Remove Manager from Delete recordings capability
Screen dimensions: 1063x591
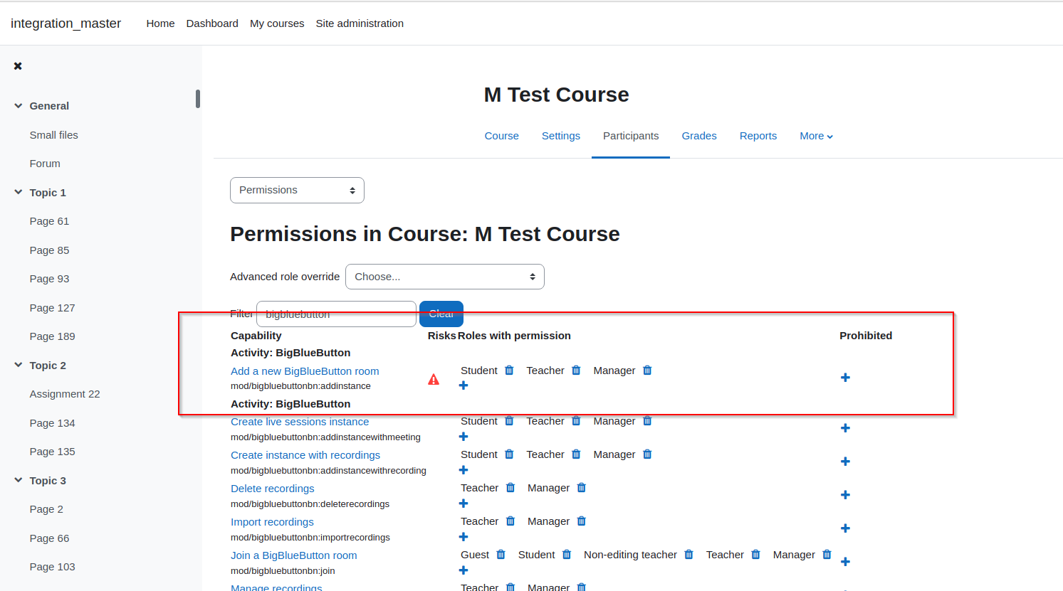[x=582, y=488]
